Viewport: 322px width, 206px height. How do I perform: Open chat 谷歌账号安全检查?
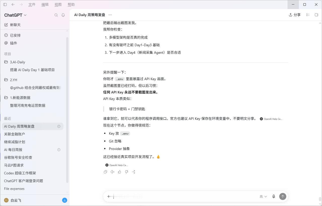[x=33, y=158]
